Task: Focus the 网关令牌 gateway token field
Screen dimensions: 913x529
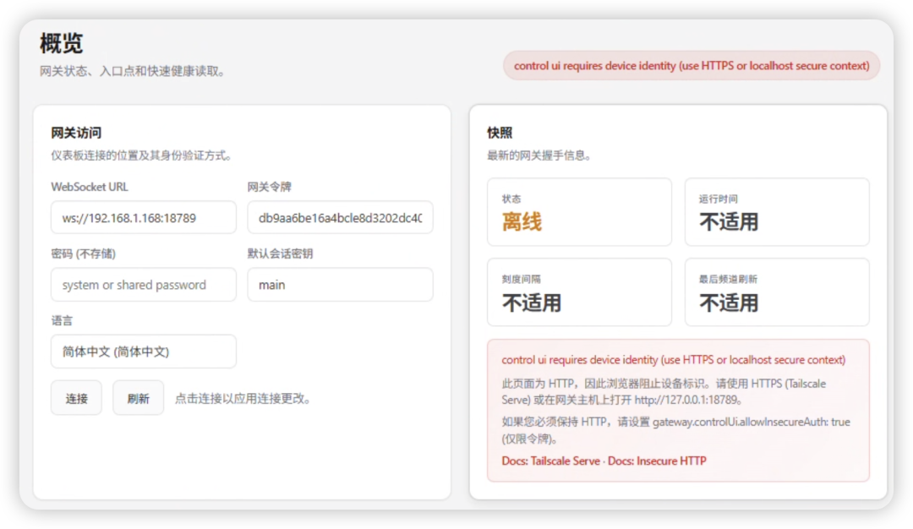Action: point(339,217)
